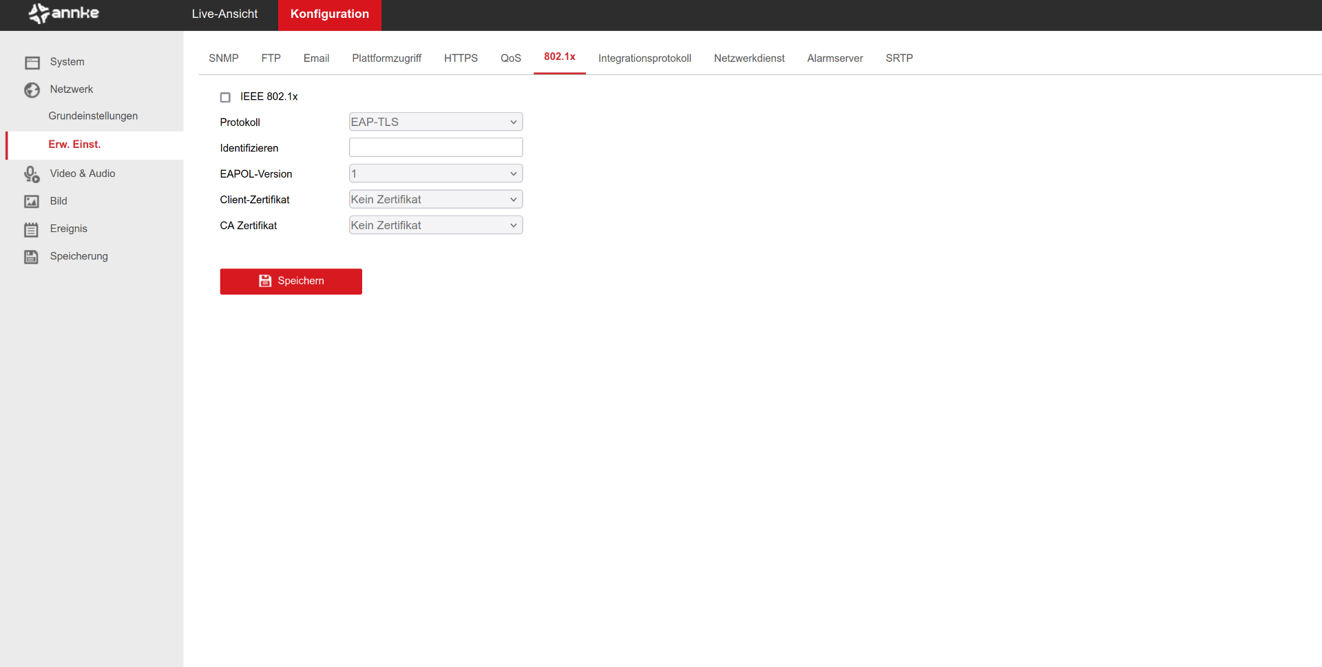Click the Identifizieren input field

coord(436,147)
